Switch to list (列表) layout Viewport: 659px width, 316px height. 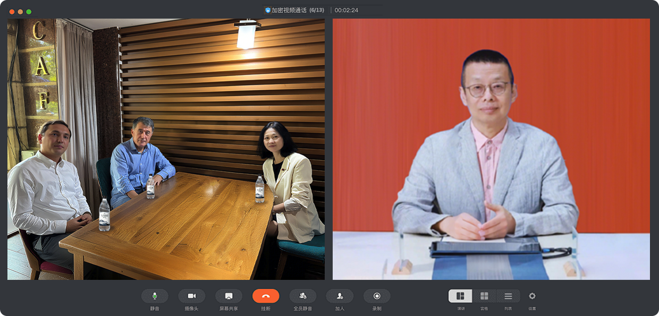pyautogui.click(x=508, y=296)
